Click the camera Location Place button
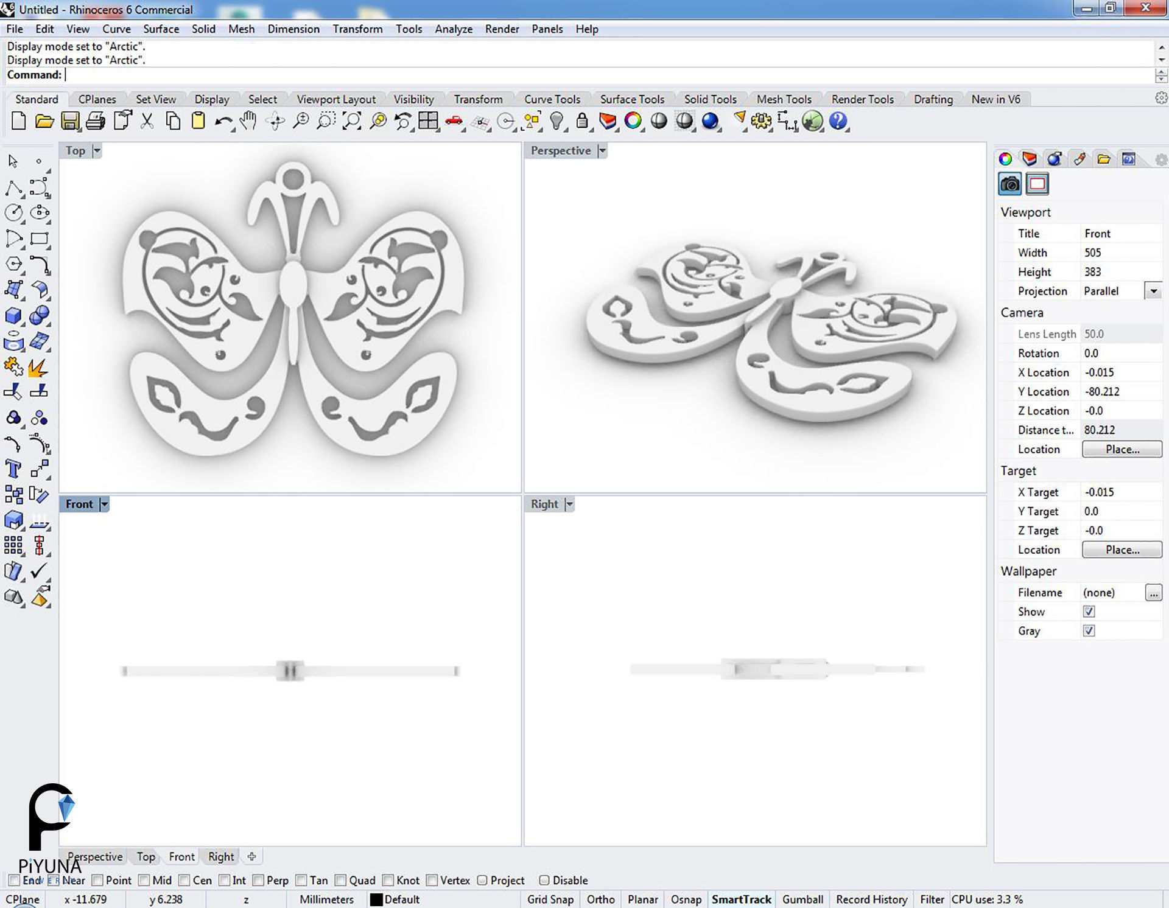Image resolution: width=1169 pixels, height=908 pixels. 1122,449
